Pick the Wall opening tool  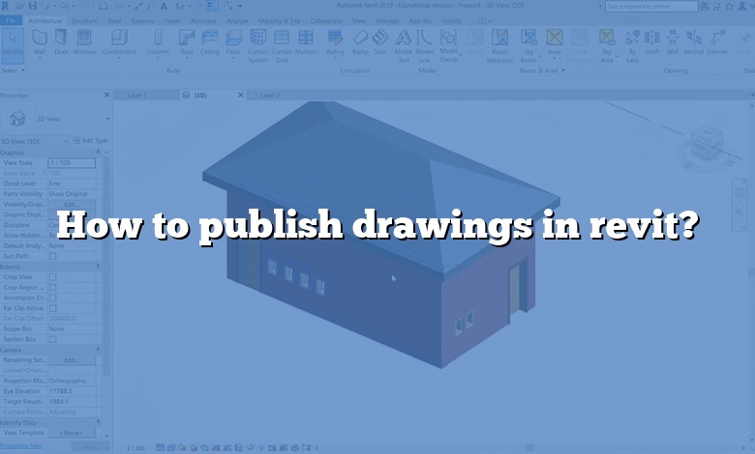673,43
